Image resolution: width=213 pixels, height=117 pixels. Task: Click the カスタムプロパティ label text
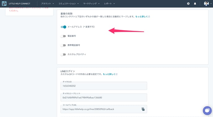tap(77, 54)
